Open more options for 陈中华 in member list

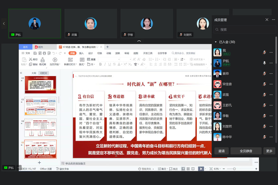tap(271, 137)
